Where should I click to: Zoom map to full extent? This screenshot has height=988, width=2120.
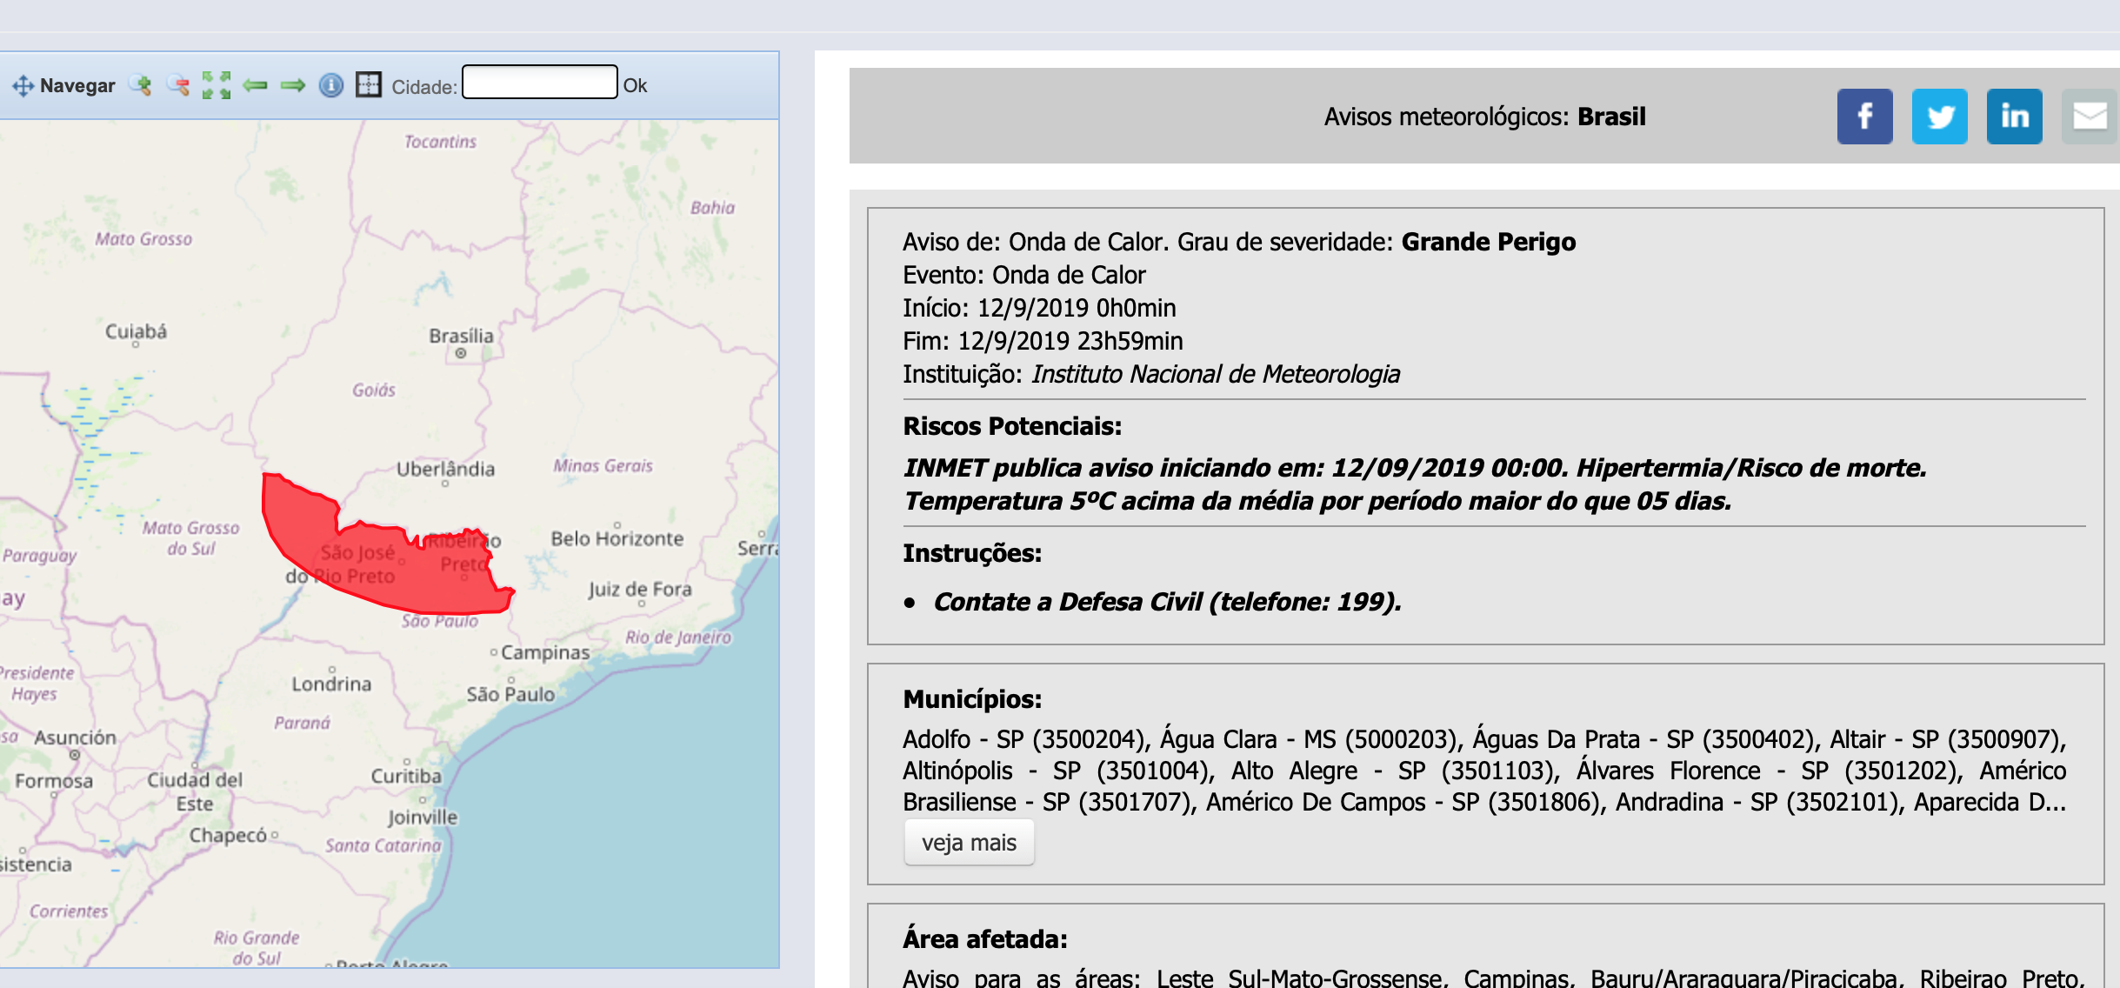click(x=217, y=85)
